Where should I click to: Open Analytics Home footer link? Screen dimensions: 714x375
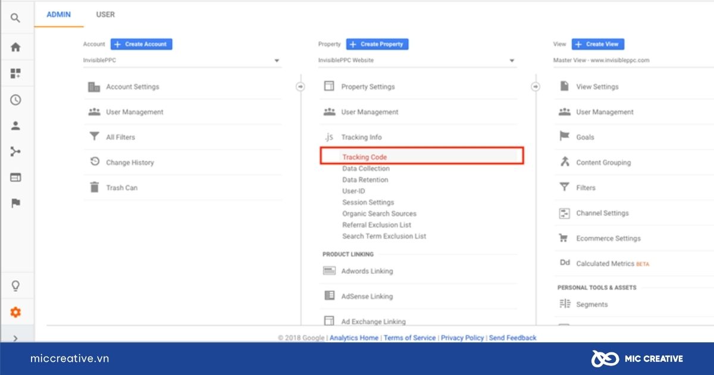pyautogui.click(x=354, y=337)
